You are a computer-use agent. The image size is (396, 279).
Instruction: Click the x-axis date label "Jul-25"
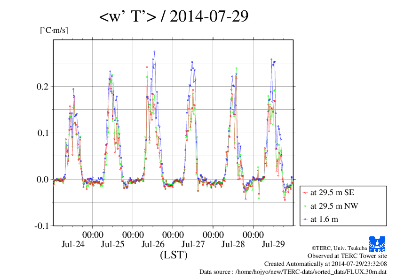pos(112,244)
